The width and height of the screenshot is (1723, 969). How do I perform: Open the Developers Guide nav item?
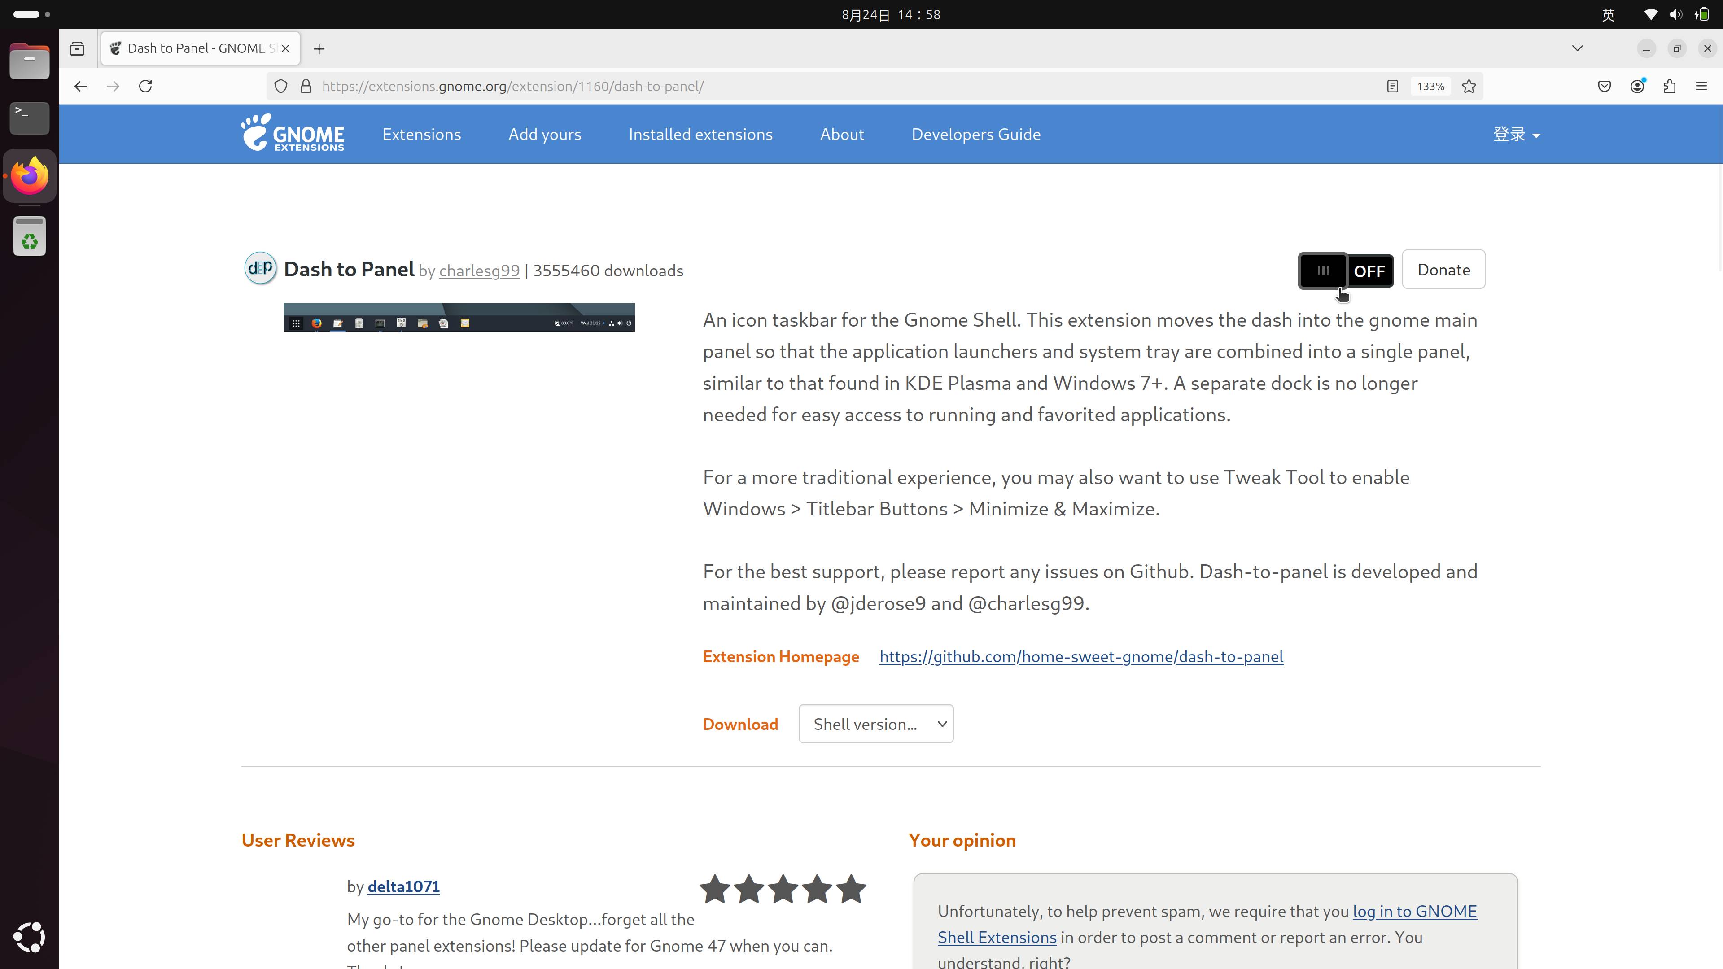[976, 135]
